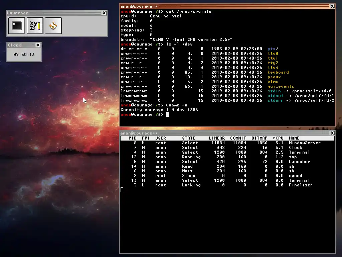The width and height of the screenshot is (342, 257).
Task: Click the stderr symlink entry
Action: click(301, 100)
